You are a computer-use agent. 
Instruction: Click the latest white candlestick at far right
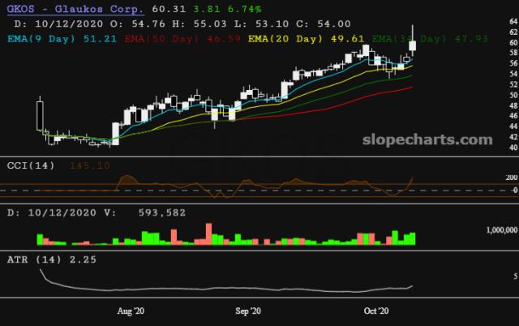click(x=413, y=47)
